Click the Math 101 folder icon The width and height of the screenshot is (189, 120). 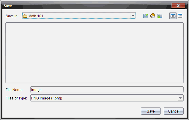tap(25, 16)
